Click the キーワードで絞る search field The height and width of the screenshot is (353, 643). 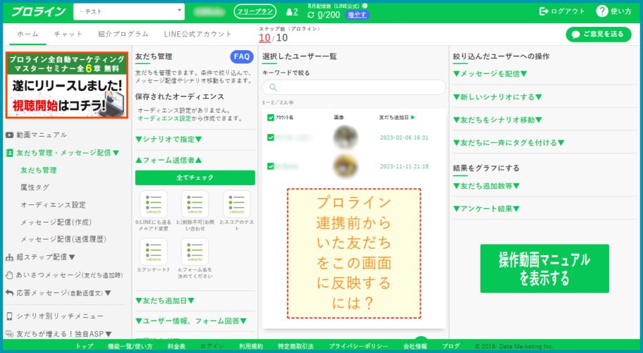354,87
